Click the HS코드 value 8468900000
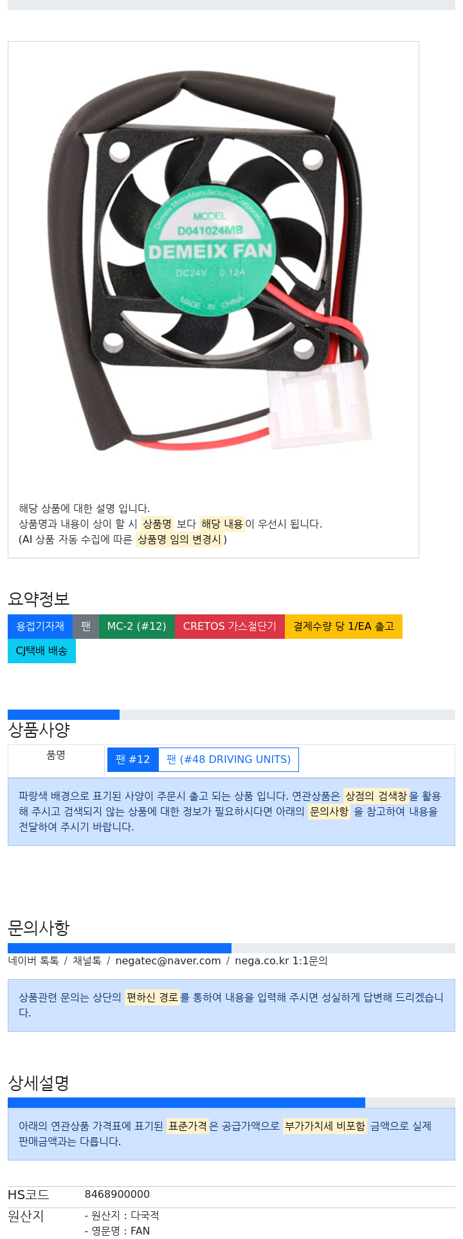Screen dimensions: 463x1239 (x=117, y=1195)
